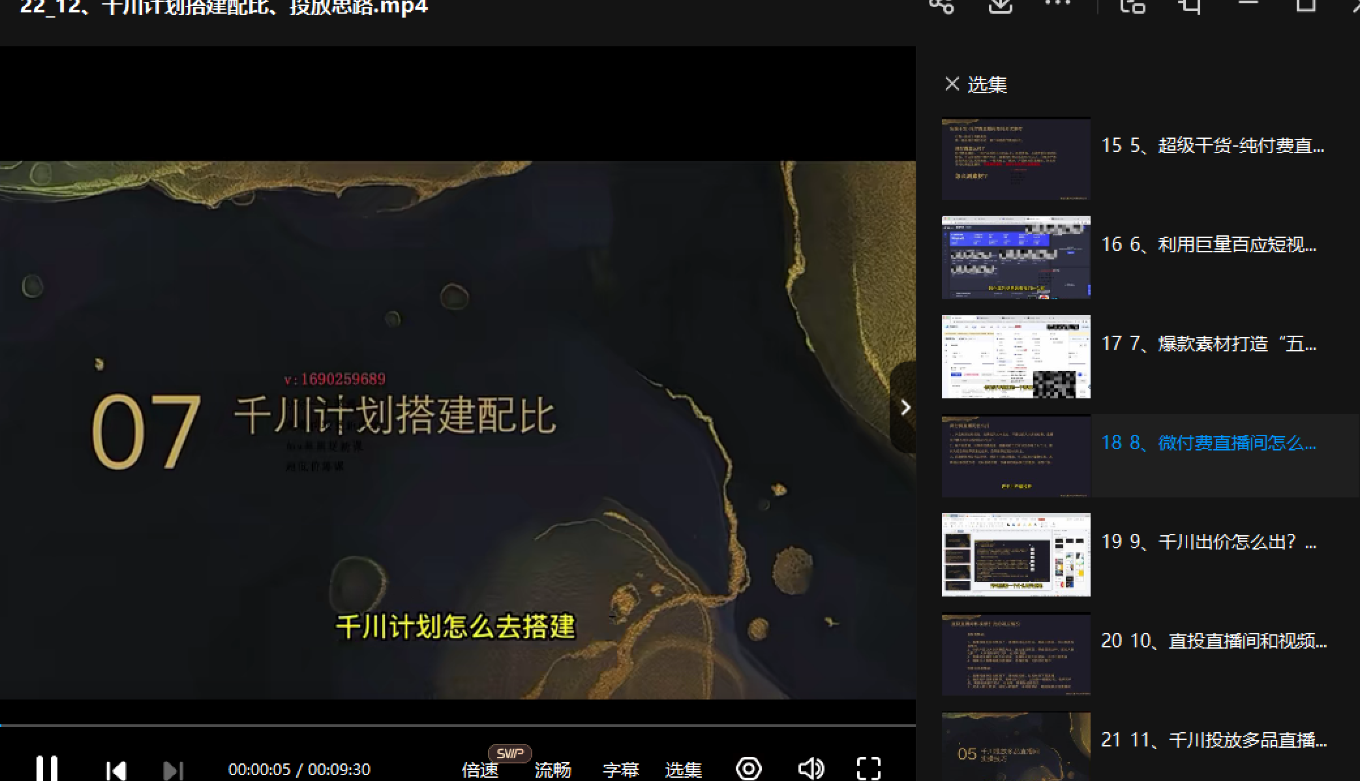Image resolution: width=1360 pixels, height=781 pixels.
Task: Click the video frame showing 07 slide
Action: (x=458, y=430)
